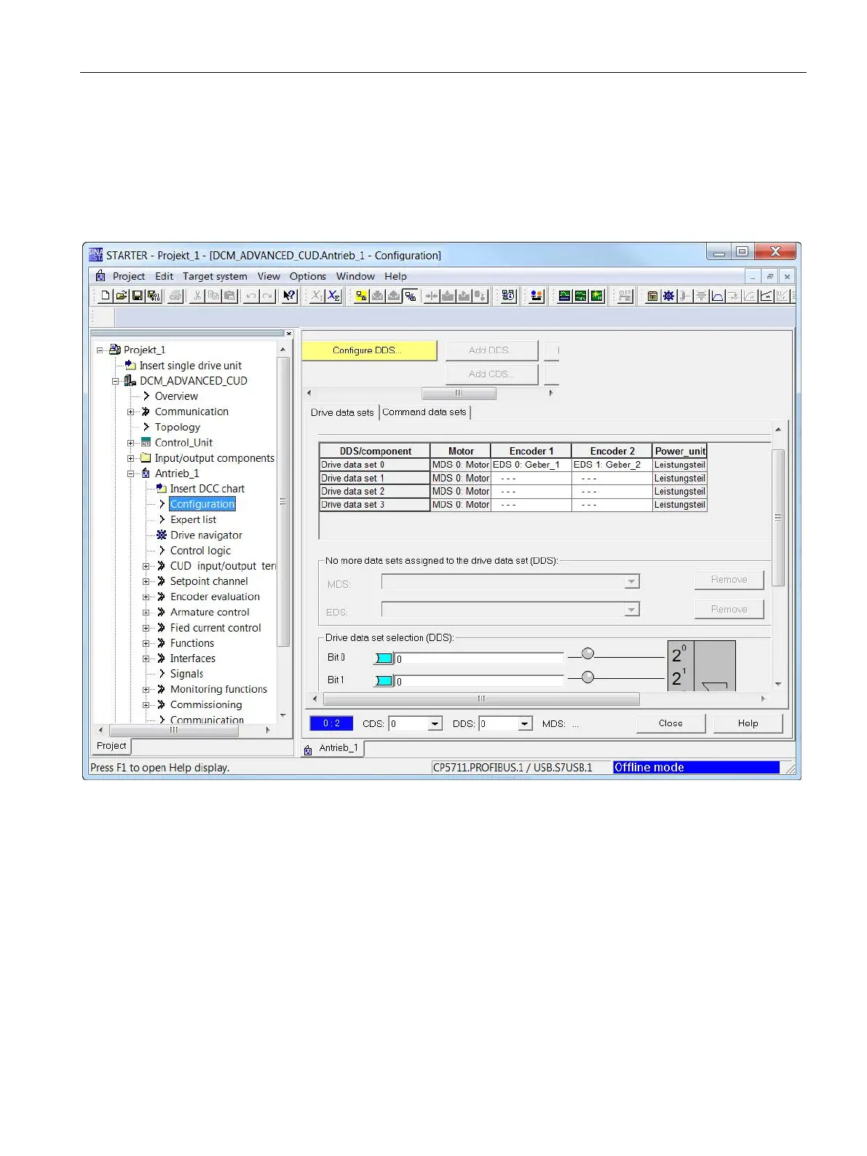The image size is (867, 1156).
Task: Click the Configure DDS... button
Action: pos(369,350)
